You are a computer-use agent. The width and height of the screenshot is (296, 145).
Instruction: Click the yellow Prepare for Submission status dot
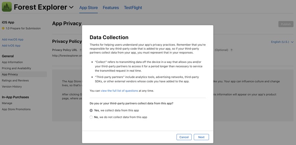3,29
